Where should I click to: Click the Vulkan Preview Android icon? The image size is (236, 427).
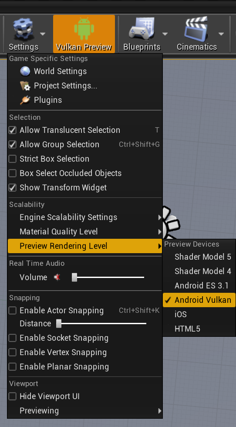84,30
